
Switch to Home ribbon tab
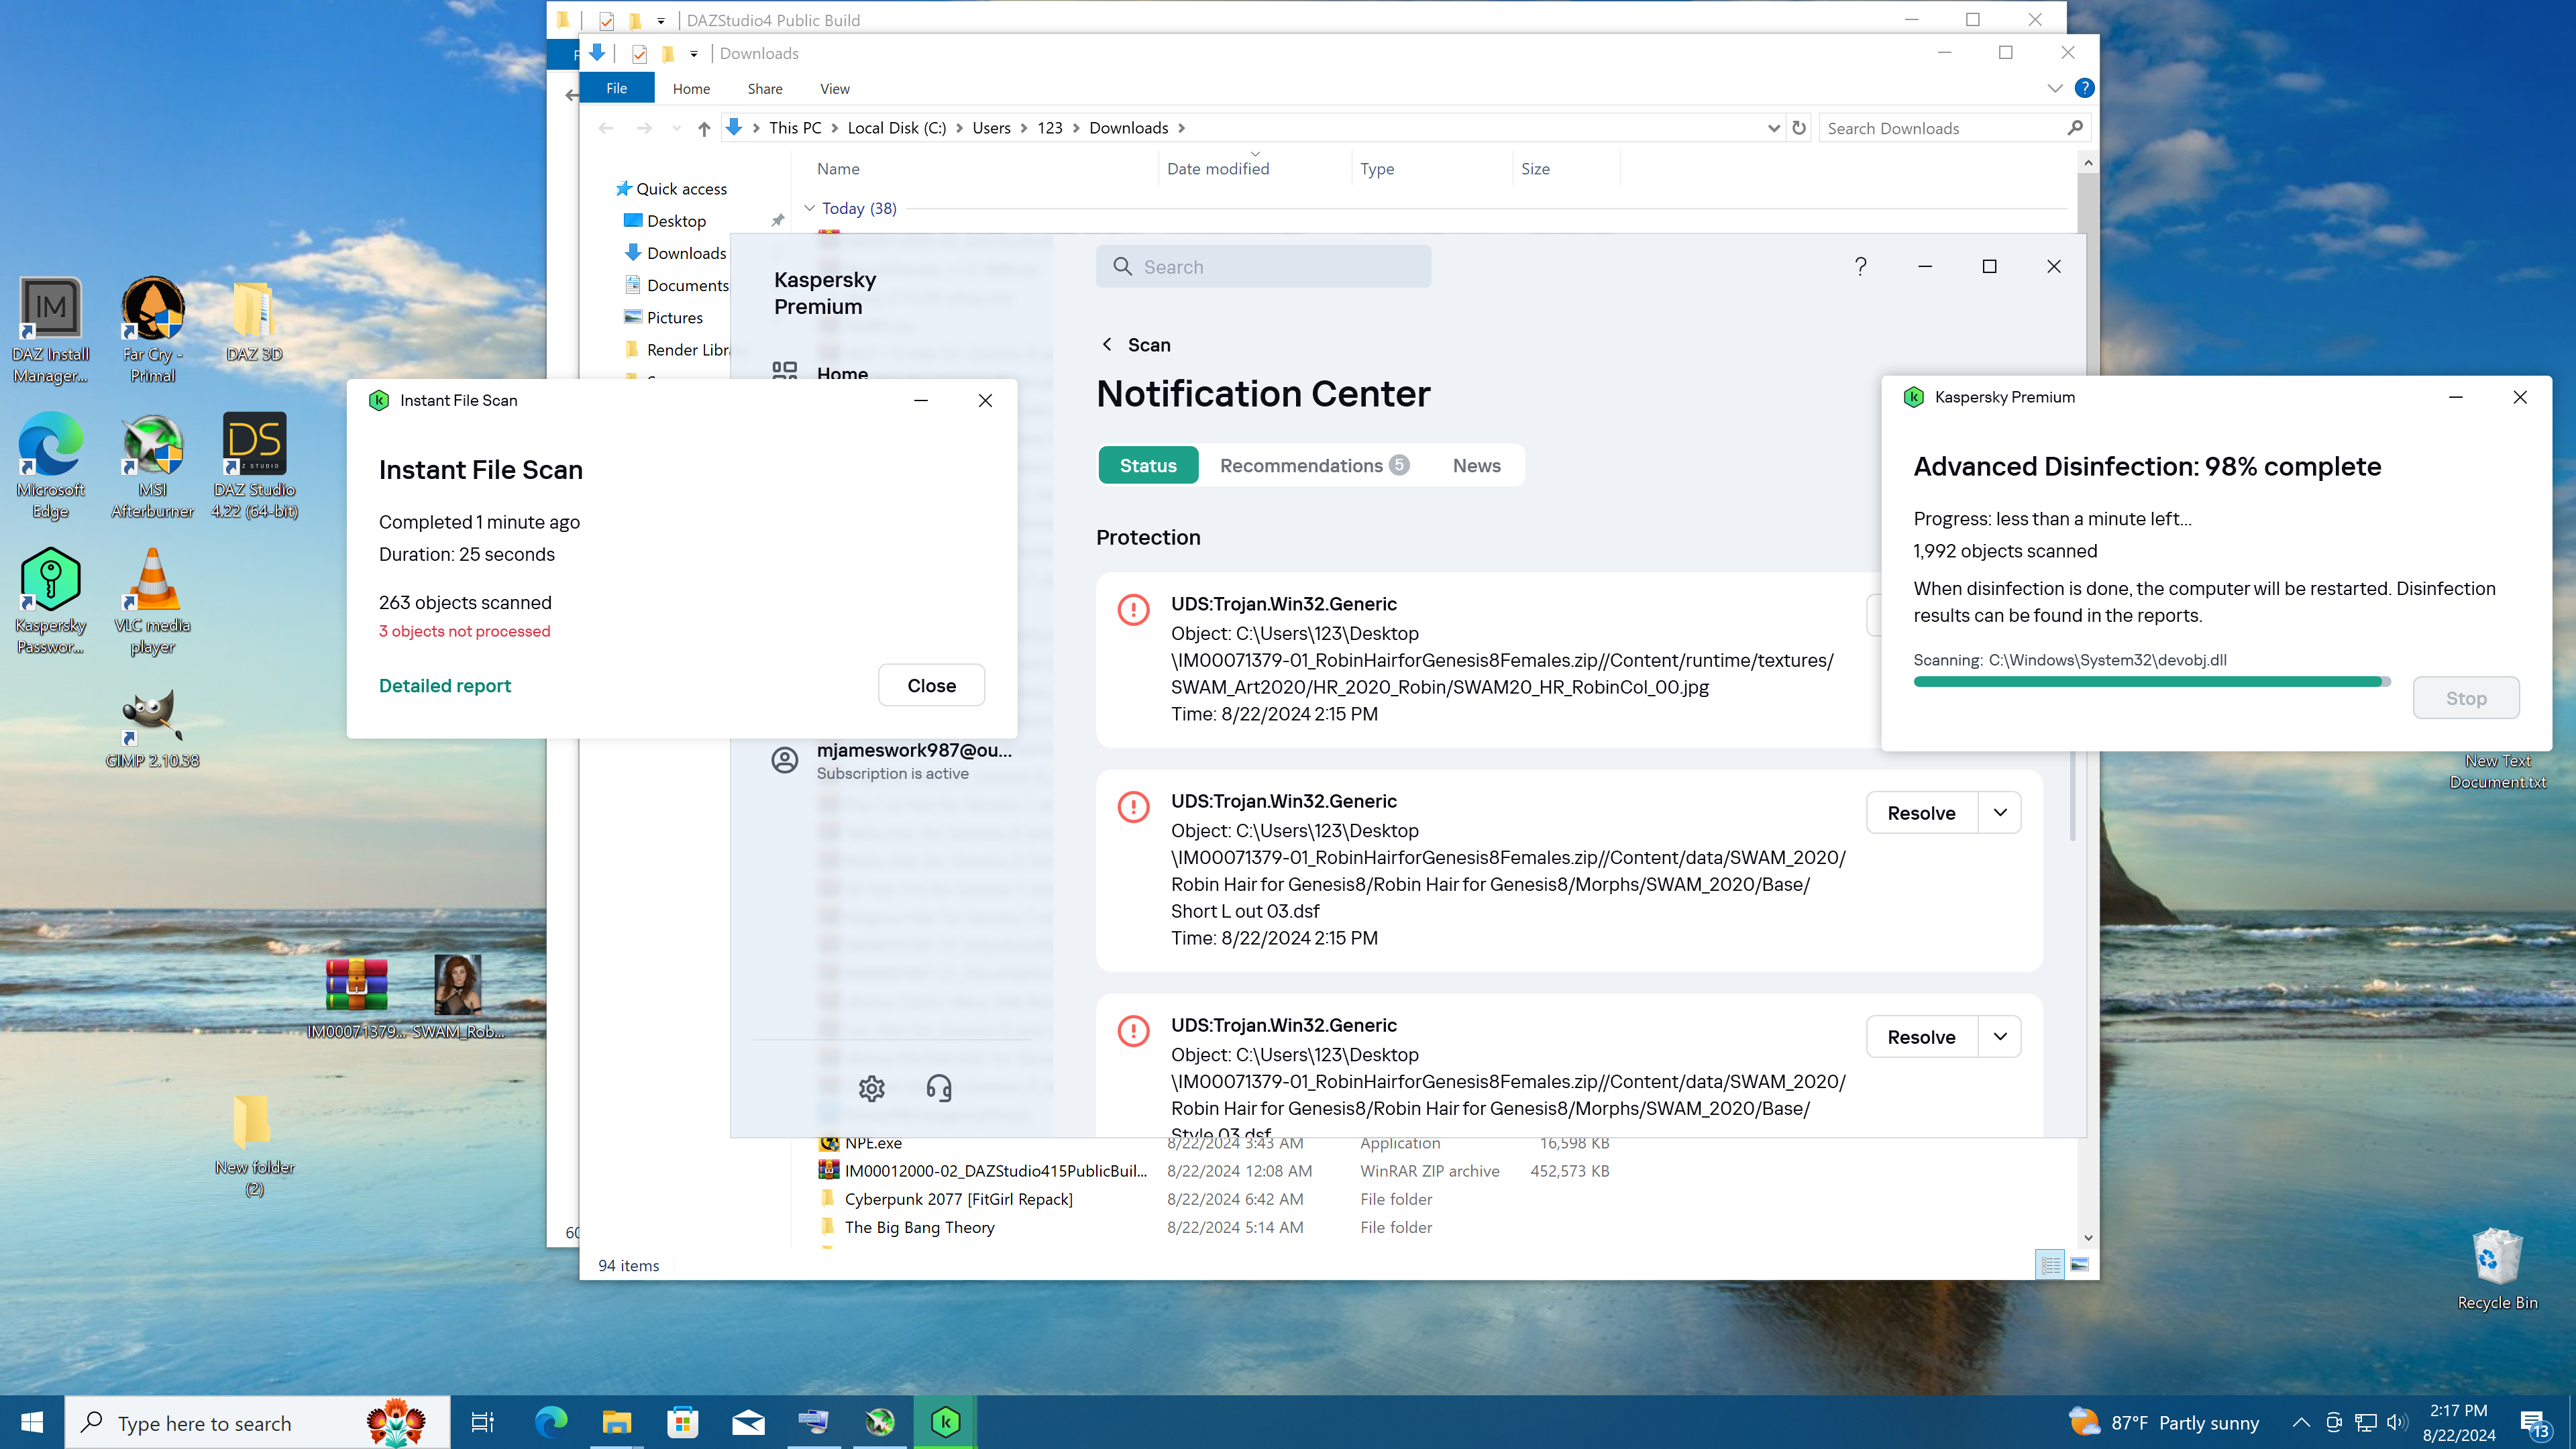[x=691, y=88]
